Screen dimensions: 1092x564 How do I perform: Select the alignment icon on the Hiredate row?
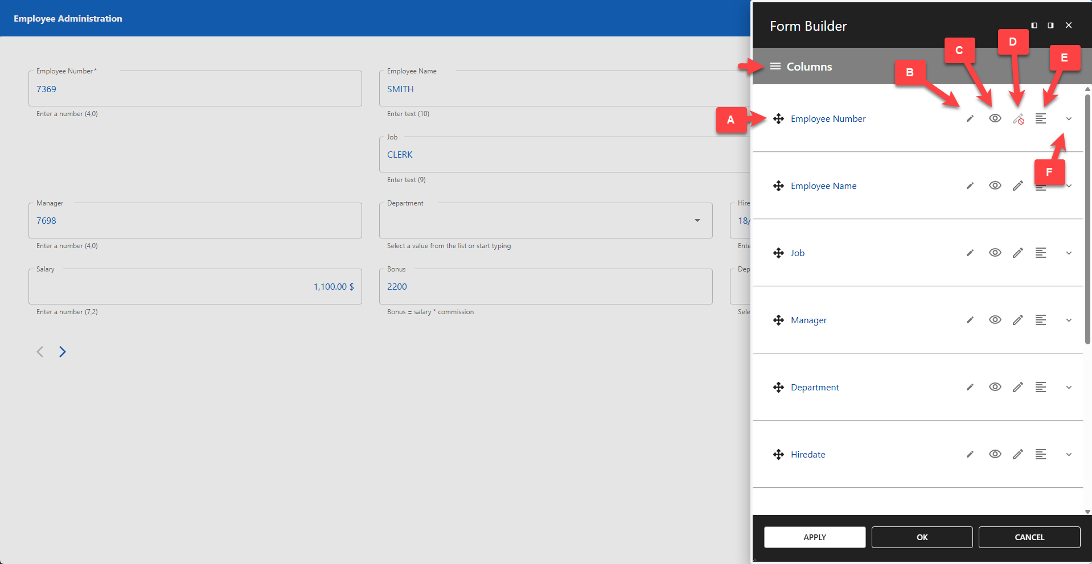coord(1041,454)
